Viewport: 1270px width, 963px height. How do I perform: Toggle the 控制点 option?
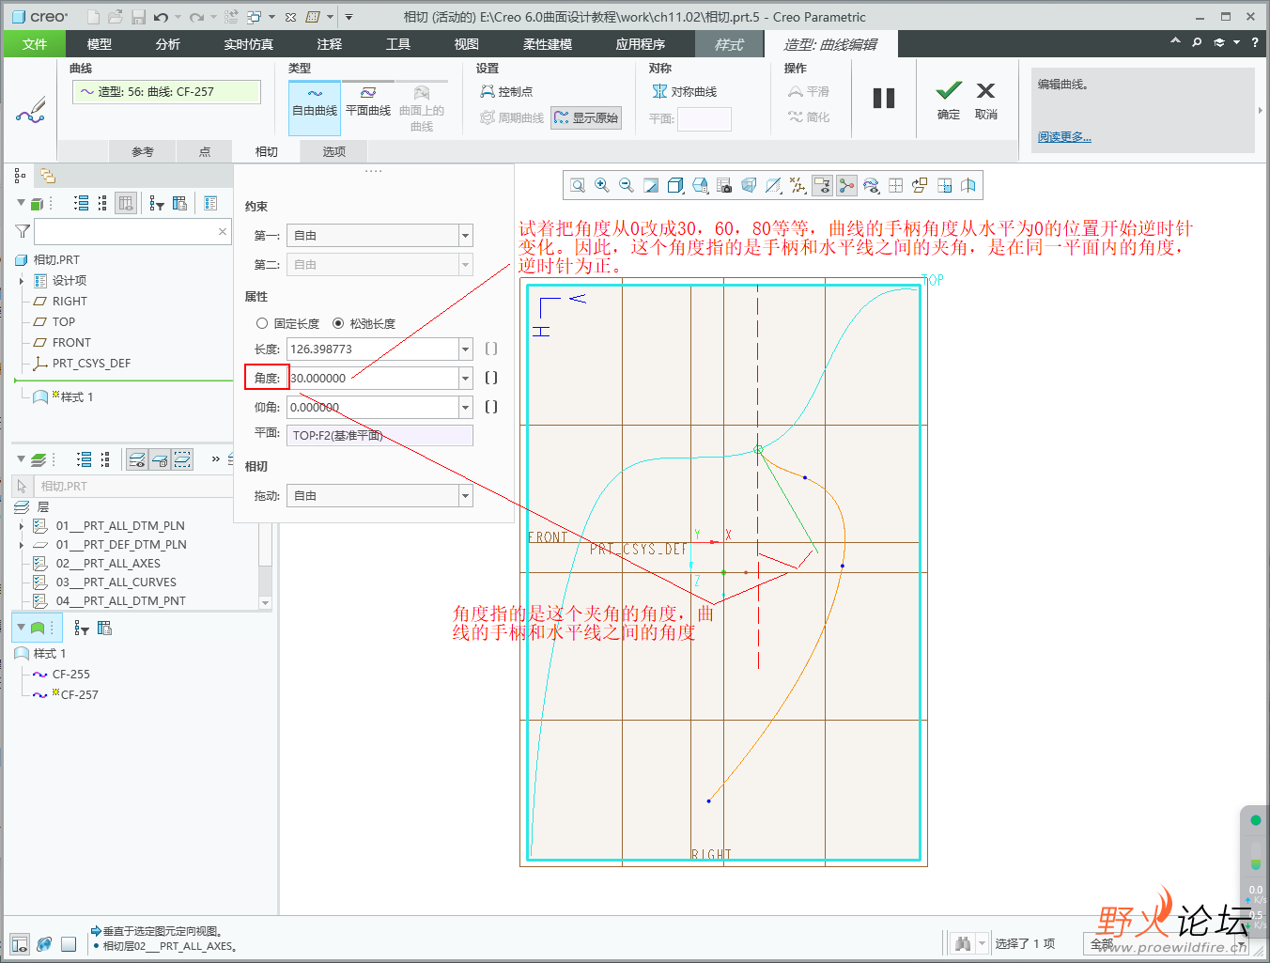(506, 91)
